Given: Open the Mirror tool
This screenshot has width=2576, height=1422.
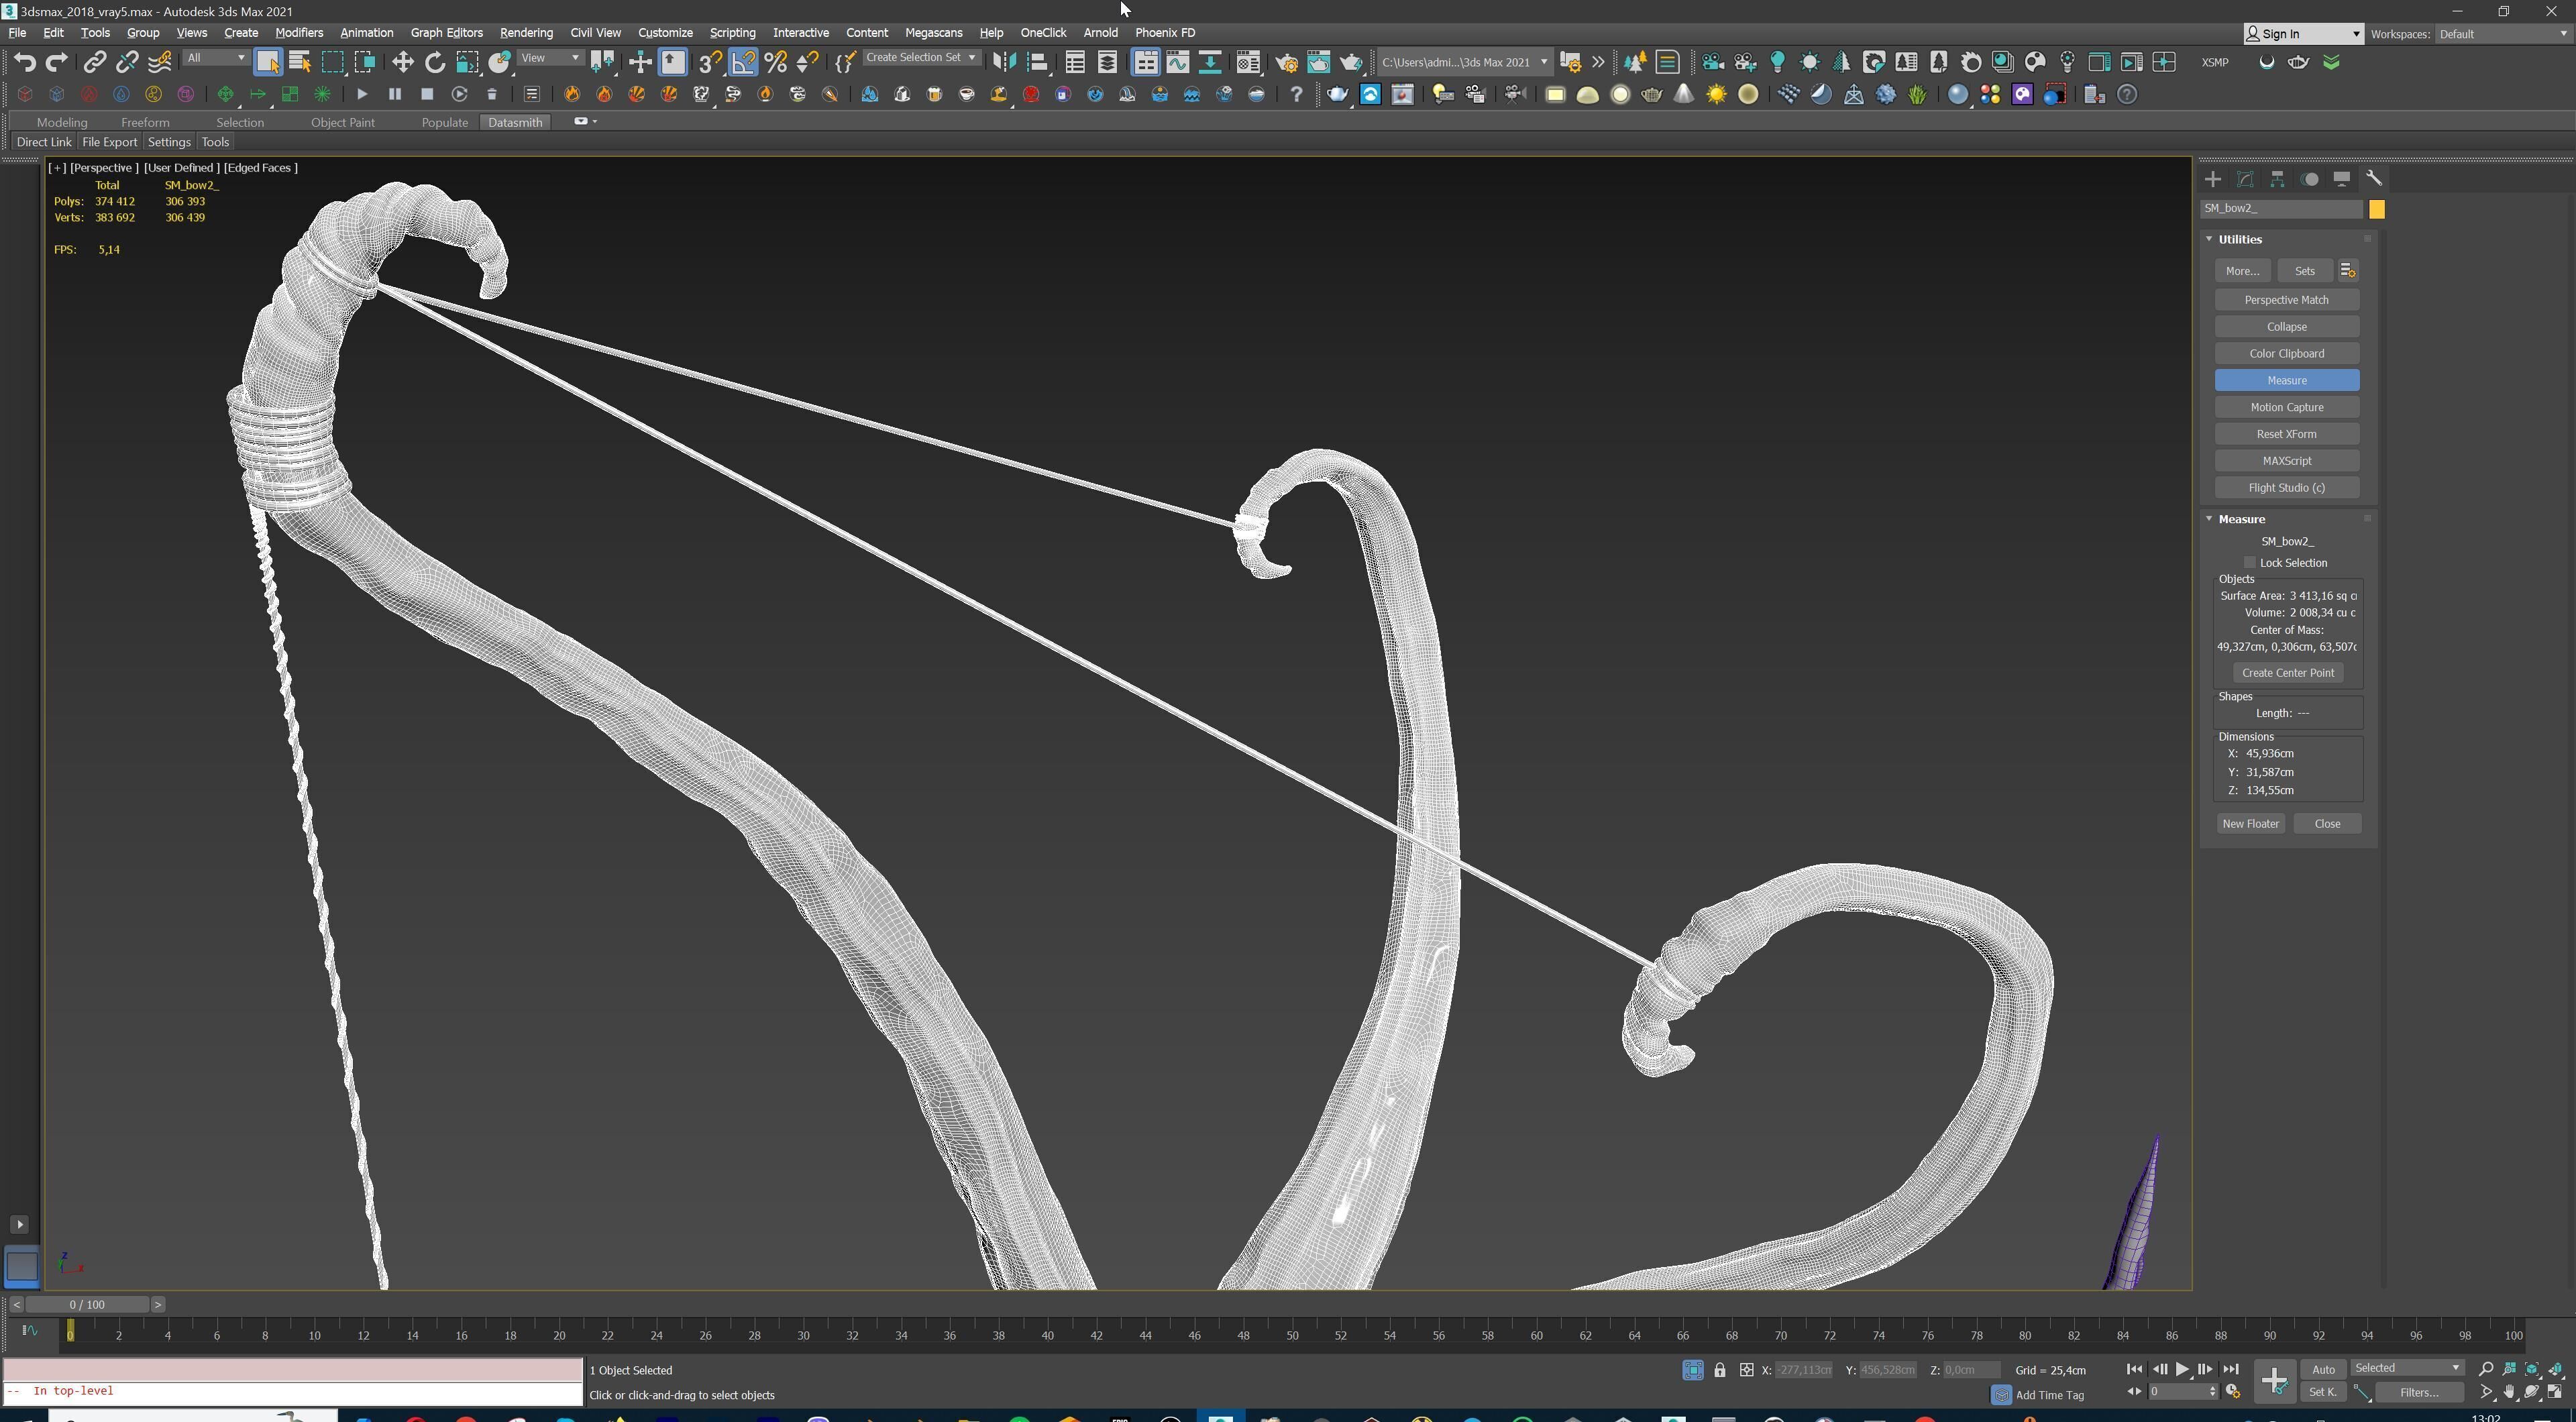Looking at the screenshot, I should tap(1003, 62).
